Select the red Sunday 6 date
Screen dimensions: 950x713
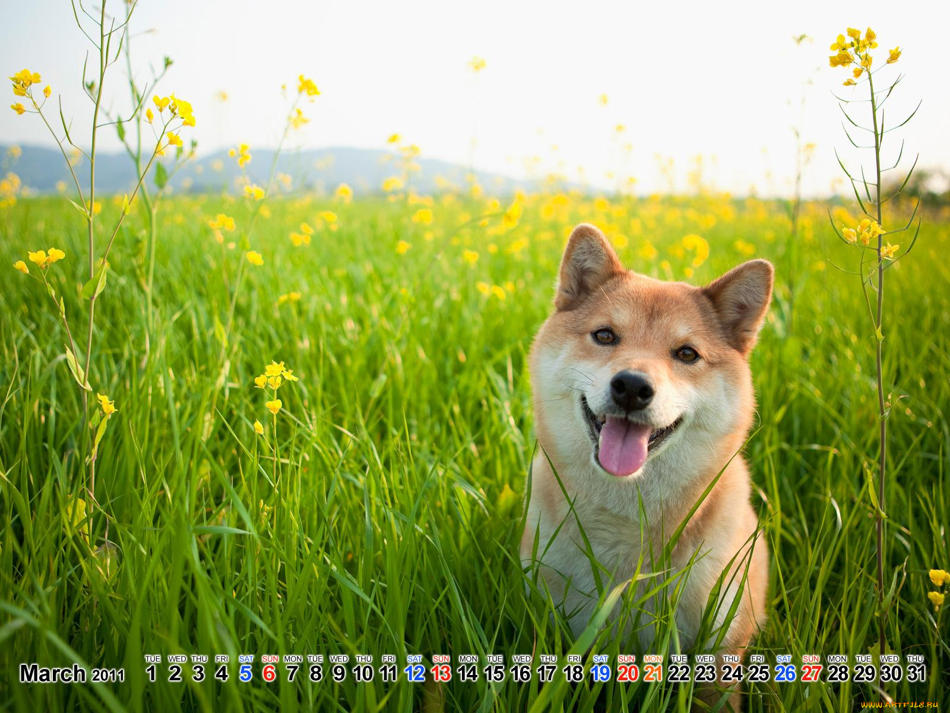tap(269, 673)
